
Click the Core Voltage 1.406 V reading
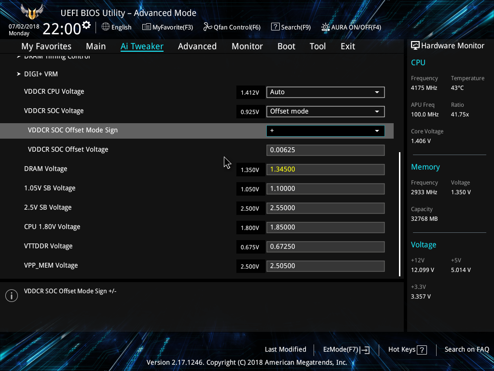tap(421, 141)
